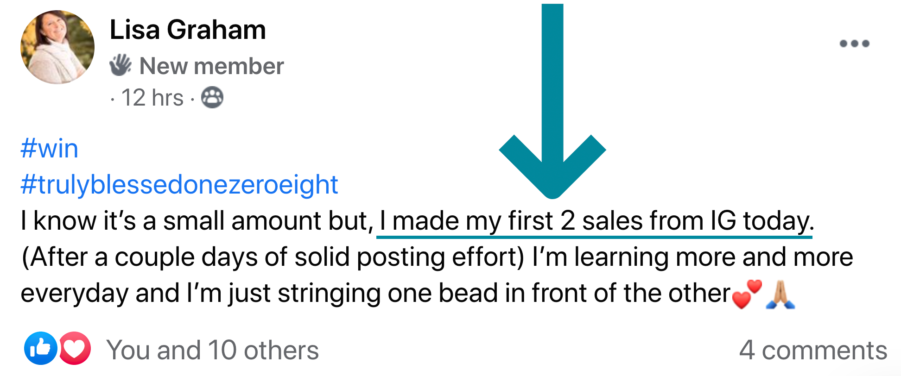The height and width of the screenshot is (376, 901).
Task: Click the blue Like reaction icon
Action: [40, 348]
